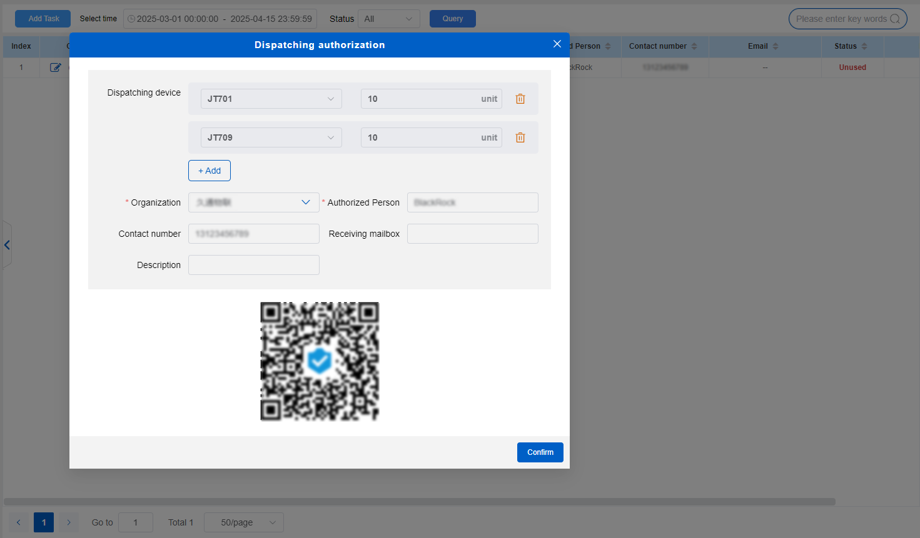Click the + Add device button

point(209,171)
